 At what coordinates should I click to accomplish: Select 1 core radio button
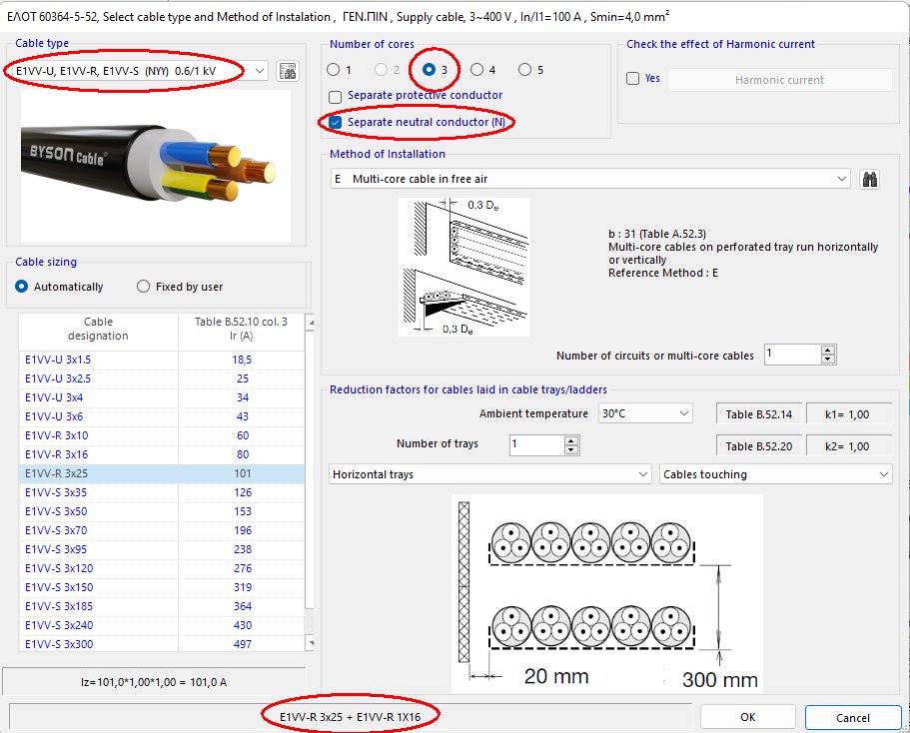(334, 69)
